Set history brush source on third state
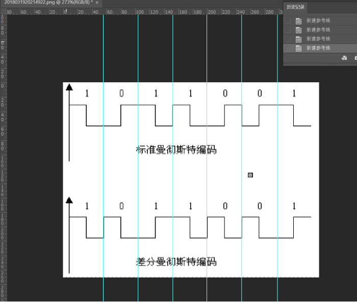This screenshot has height=302, width=357. [x=288, y=39]
